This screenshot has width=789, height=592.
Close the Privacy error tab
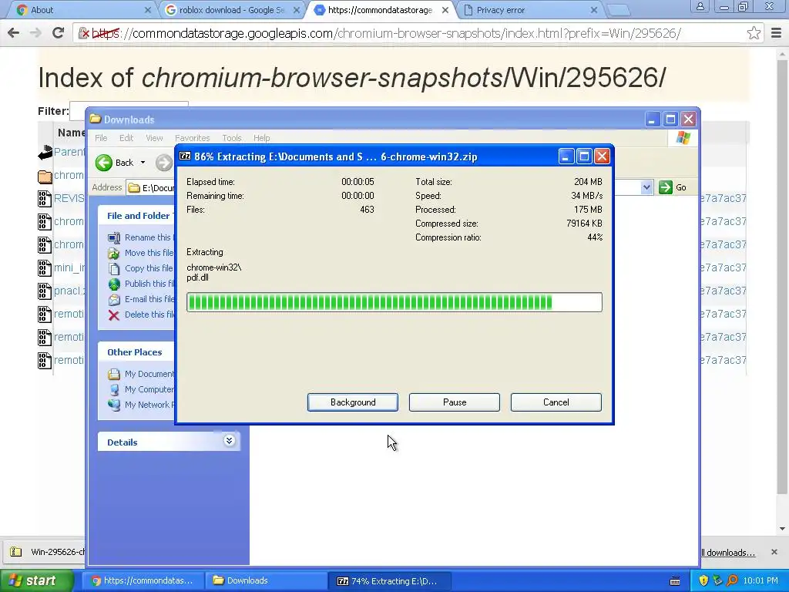click(x=594, y=9)
